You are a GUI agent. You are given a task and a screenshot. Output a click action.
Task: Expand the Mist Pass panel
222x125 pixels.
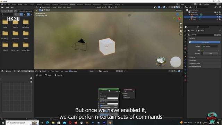click(x=193, y=60)
